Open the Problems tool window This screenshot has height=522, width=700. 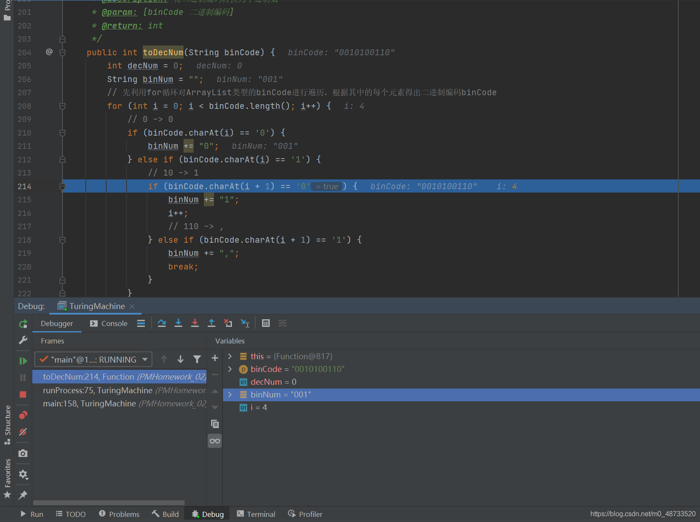119,514
